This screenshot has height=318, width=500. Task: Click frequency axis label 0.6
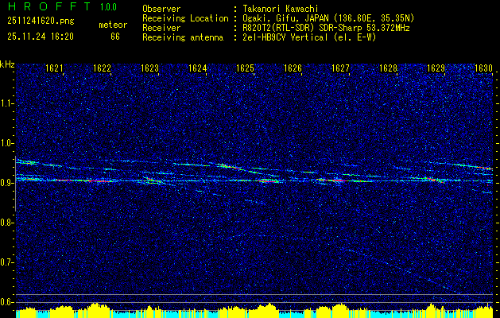click(x=6, y=302)
